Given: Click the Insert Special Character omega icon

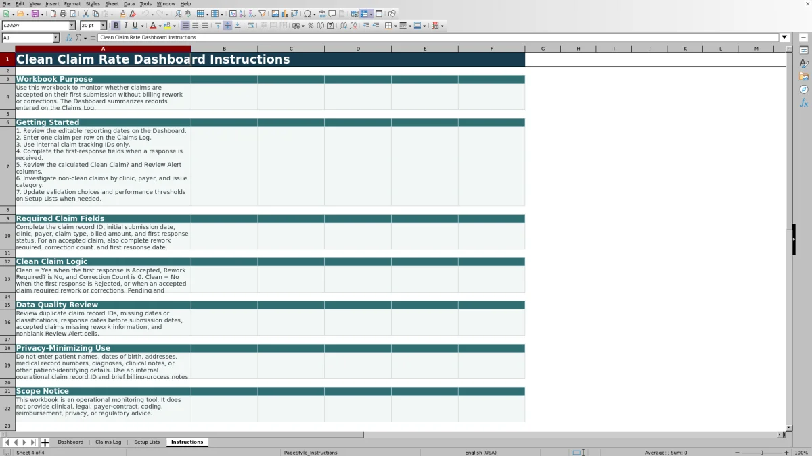Looking at the screenshot, I should click(x=307, y=14).
